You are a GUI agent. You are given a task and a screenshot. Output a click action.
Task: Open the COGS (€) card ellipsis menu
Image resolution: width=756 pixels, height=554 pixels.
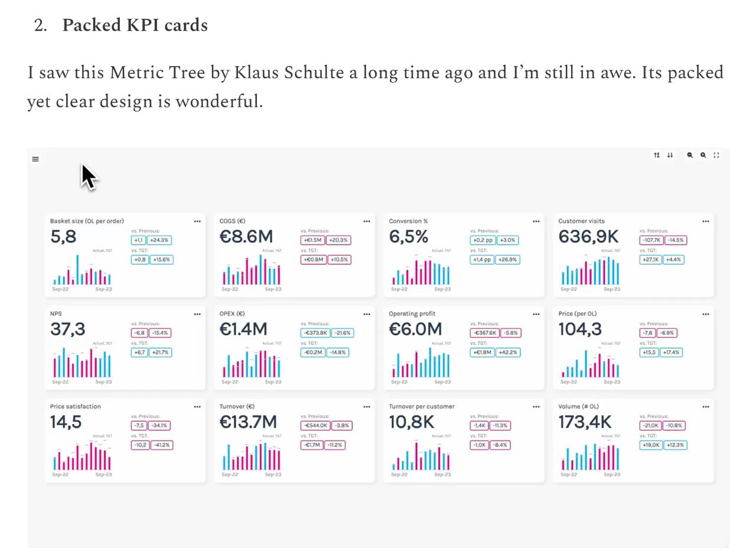(x=367, y=221)
